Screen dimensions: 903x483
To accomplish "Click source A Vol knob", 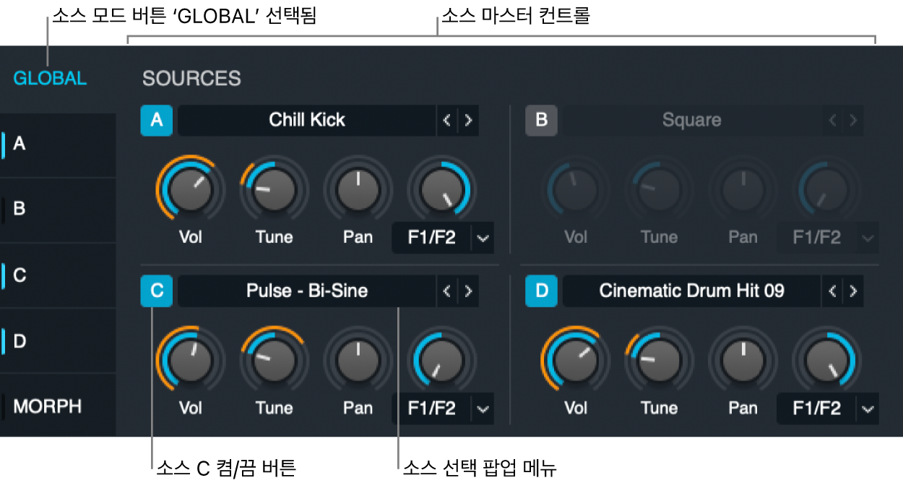I will click(x=189, y=190).
